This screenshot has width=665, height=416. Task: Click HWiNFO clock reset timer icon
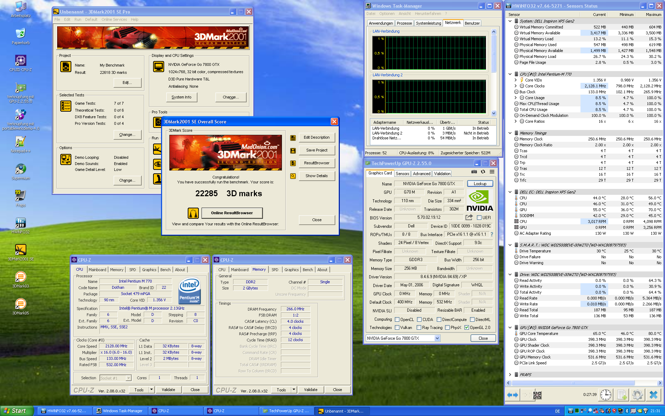[606, 395]
